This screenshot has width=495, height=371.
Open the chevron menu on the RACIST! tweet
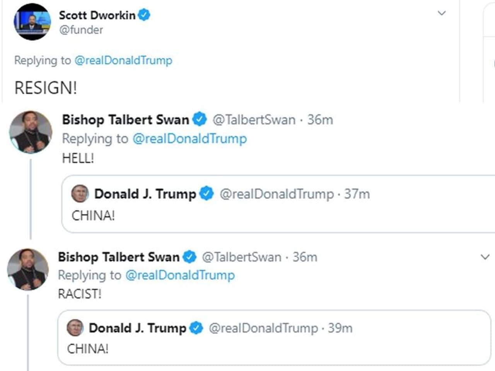click(485, 257)
